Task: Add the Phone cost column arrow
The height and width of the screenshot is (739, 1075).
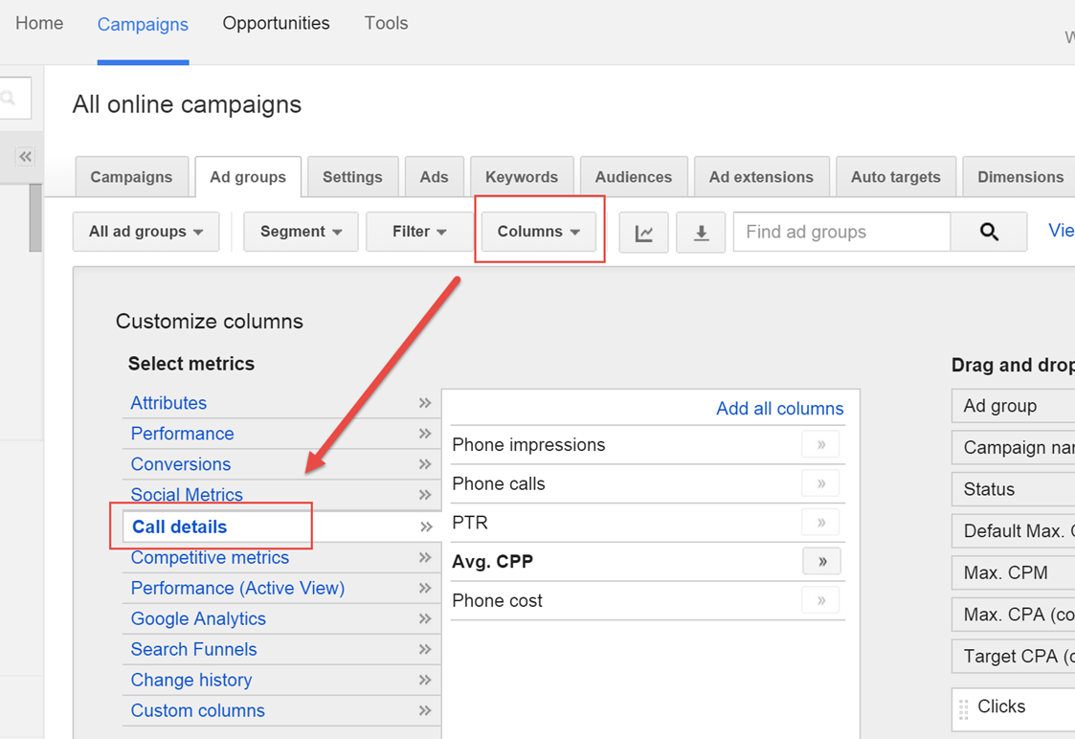Action: click(820, 600)
